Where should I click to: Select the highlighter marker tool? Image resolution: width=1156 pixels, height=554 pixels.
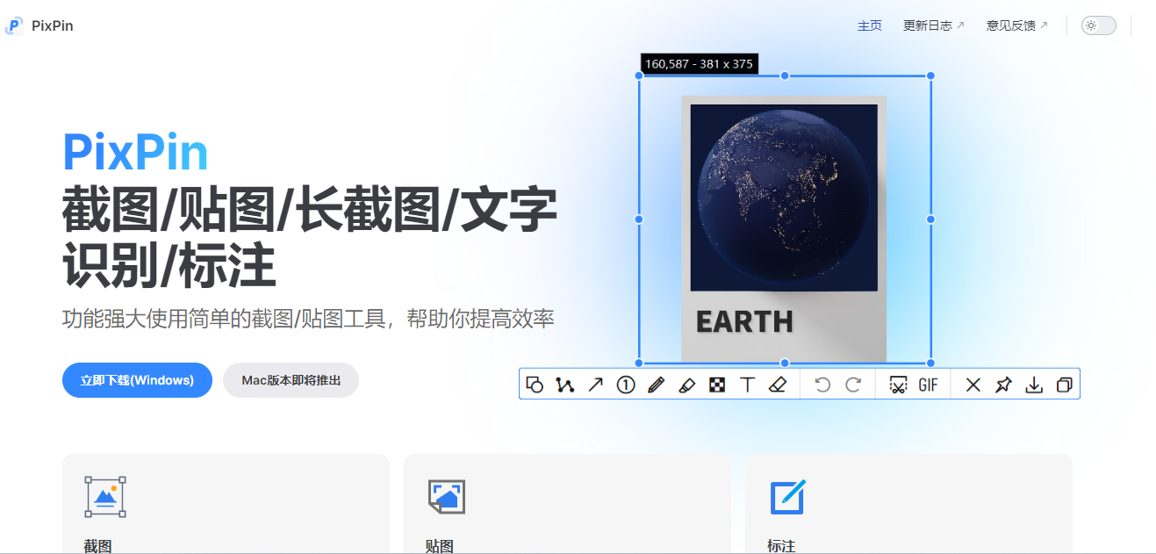[x=686, y=385]
